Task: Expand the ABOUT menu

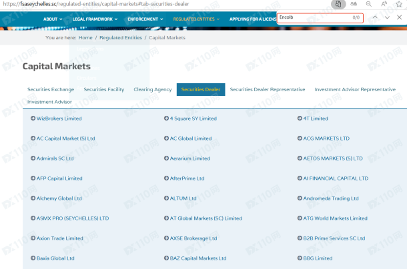Action: pos(53,19)
